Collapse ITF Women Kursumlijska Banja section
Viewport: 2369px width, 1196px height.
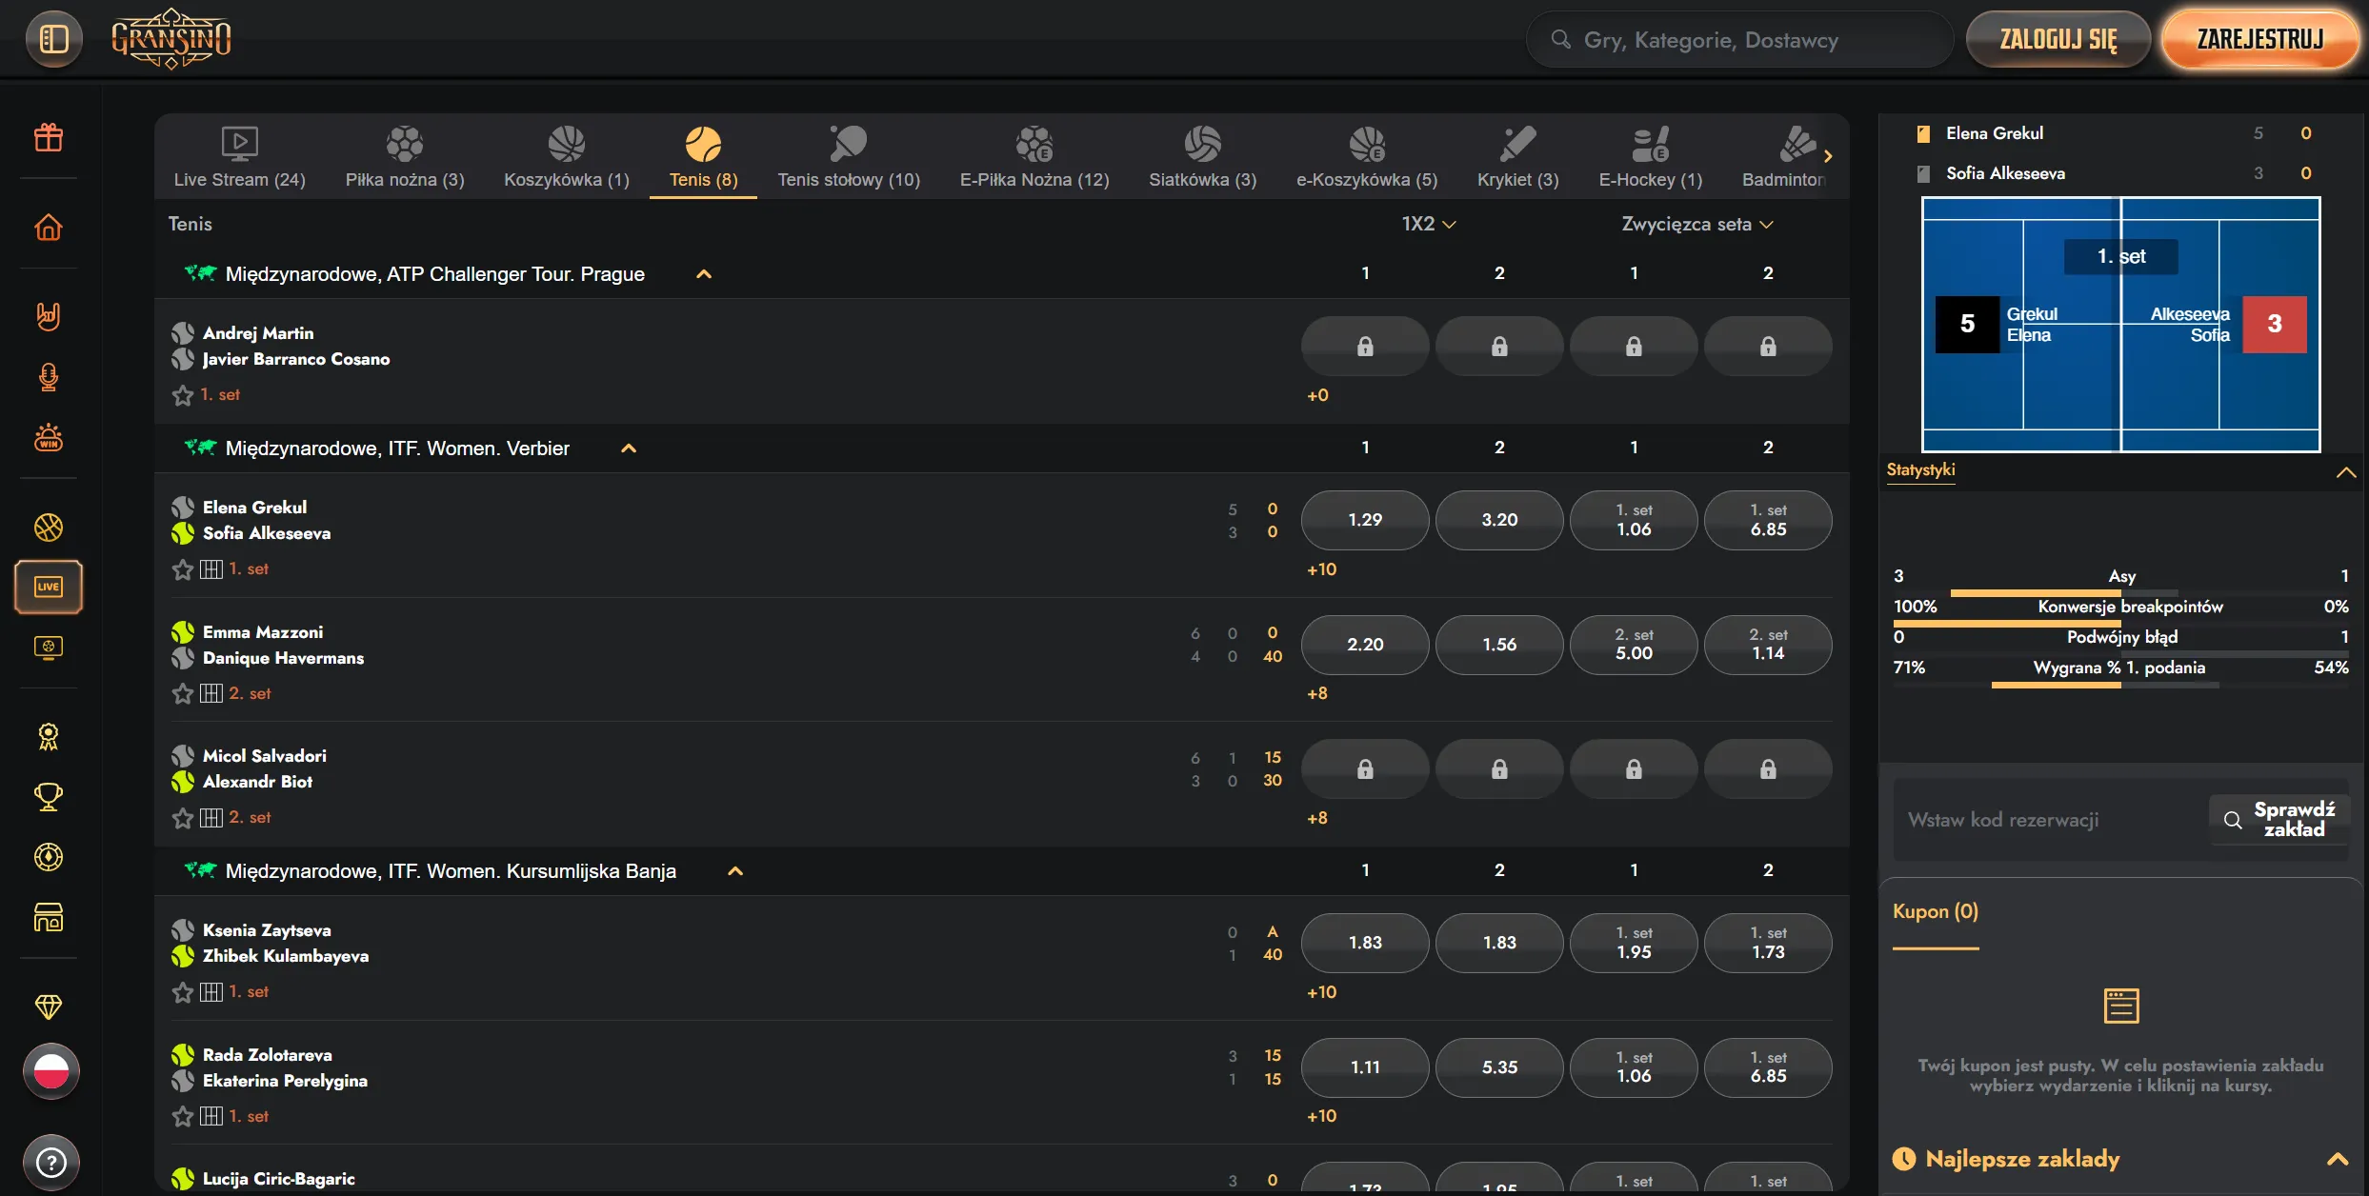click(735, 871)
